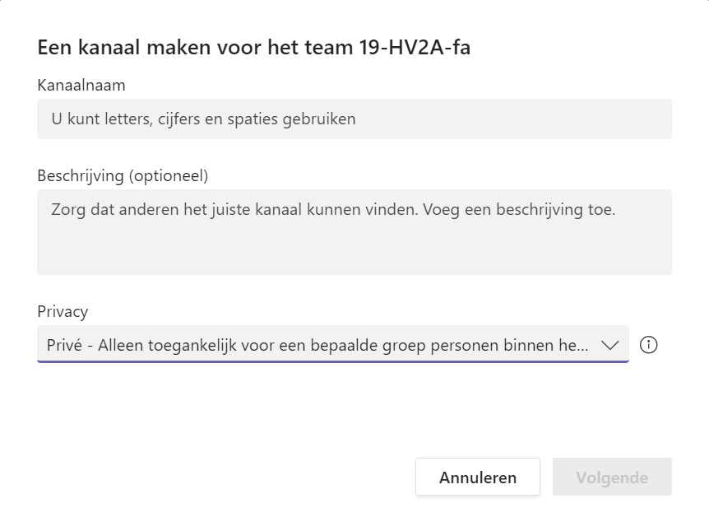Screen dimensions: 709x531
Task: Click the Volgende button
Action: (612, 477)
